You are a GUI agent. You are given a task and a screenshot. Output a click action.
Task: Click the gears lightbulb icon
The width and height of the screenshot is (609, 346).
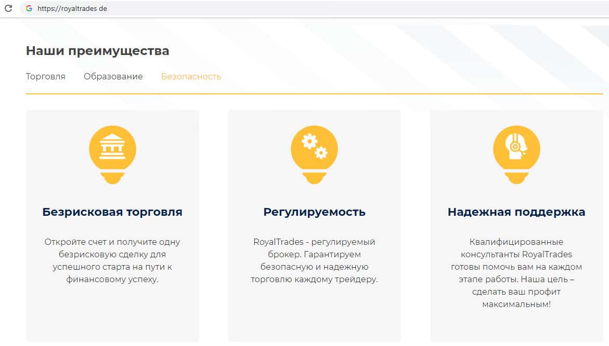(314, 155)
